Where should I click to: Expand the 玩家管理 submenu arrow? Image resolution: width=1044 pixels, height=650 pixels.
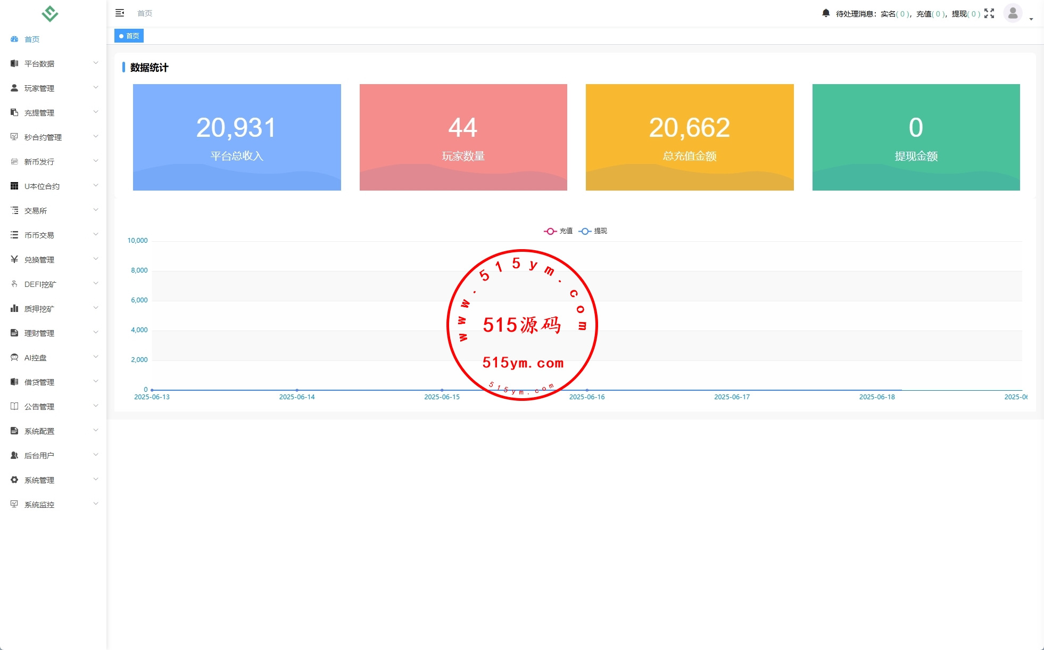(96, 87)
